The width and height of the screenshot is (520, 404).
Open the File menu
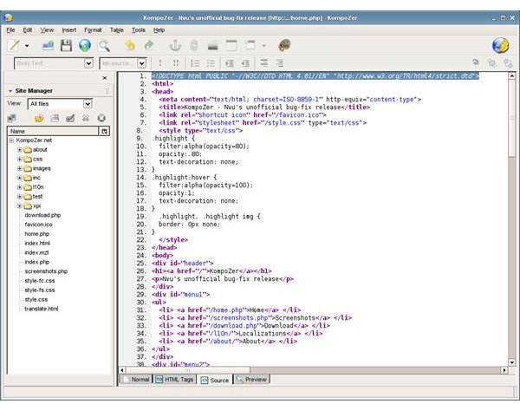(x=10, y=30)
